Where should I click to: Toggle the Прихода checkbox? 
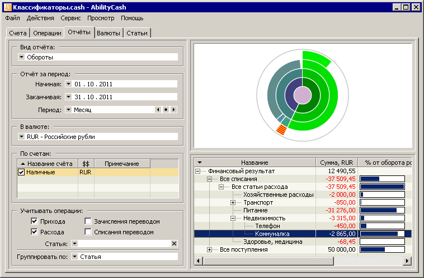(x=35, y=221)
